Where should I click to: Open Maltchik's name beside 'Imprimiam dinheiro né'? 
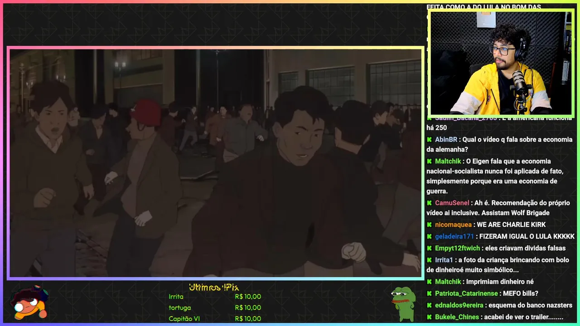(448, 282)
